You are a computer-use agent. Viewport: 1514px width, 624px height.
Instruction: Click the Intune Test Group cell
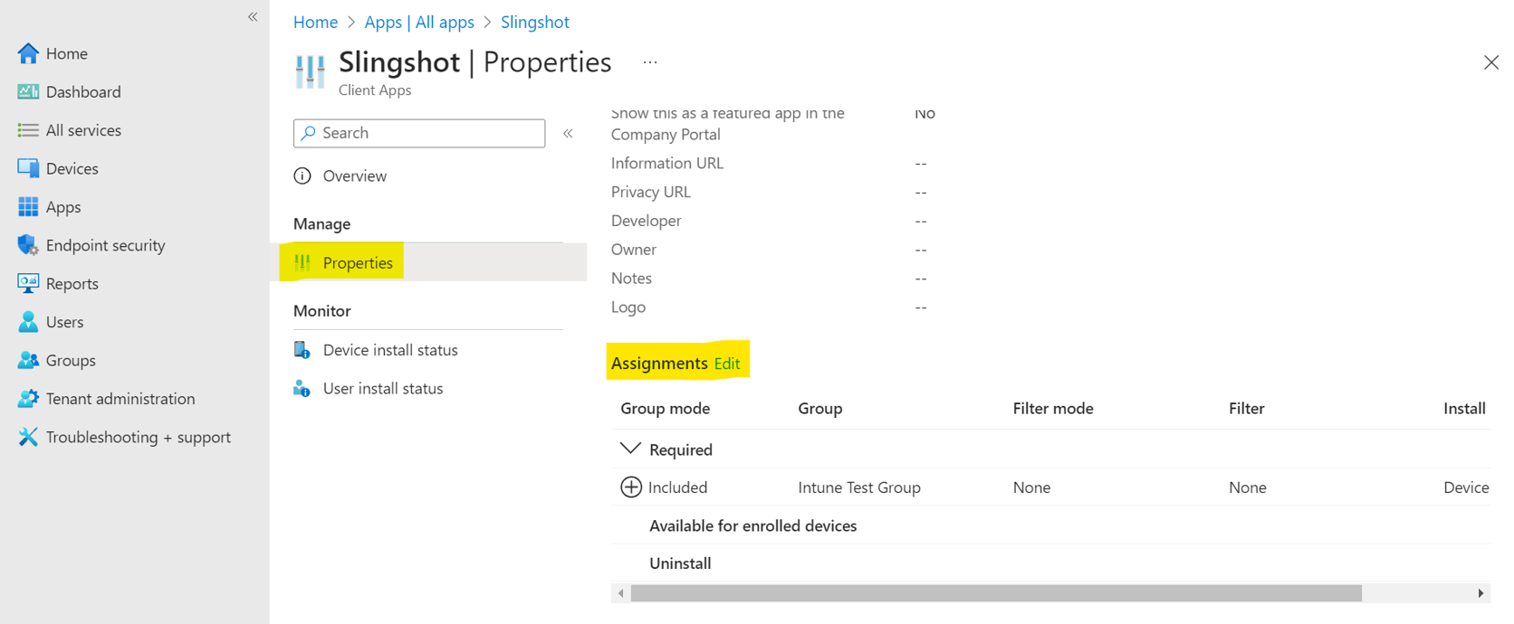click(859, 487)
